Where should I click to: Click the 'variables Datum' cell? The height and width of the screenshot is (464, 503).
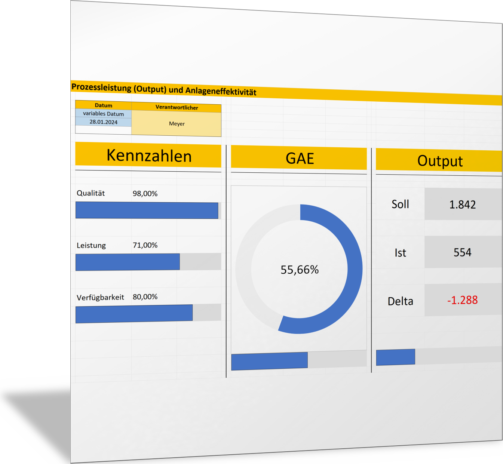(103, 114)
